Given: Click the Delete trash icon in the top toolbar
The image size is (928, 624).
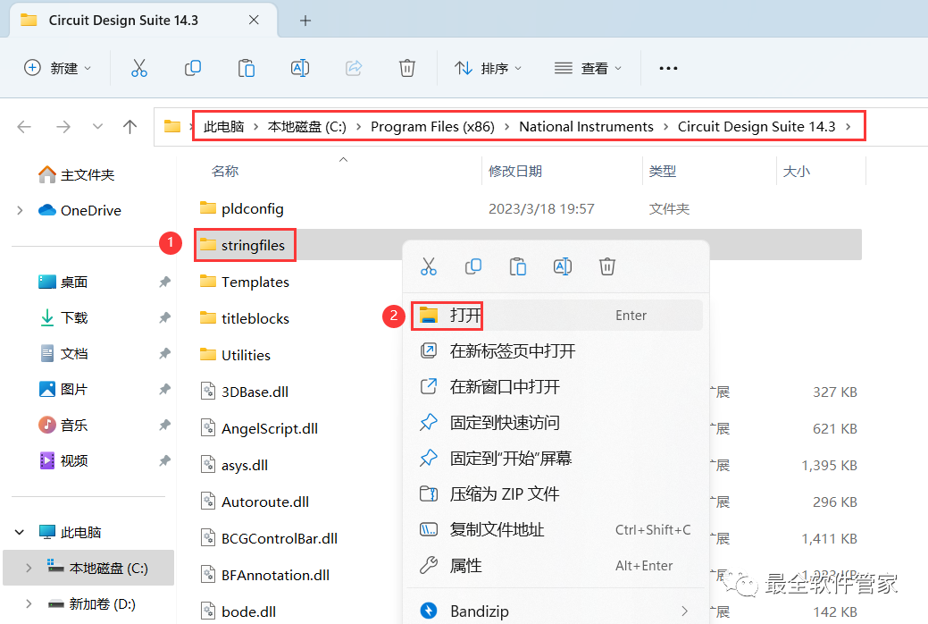Looking at the screenshot, I should click(407, 68).
